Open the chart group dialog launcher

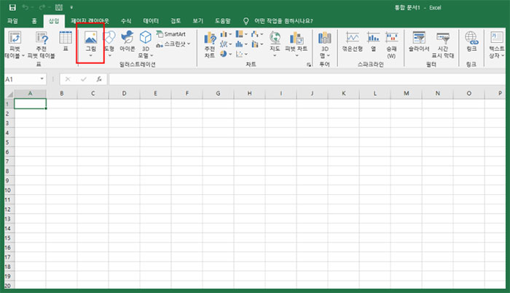(x=308, y=65)
